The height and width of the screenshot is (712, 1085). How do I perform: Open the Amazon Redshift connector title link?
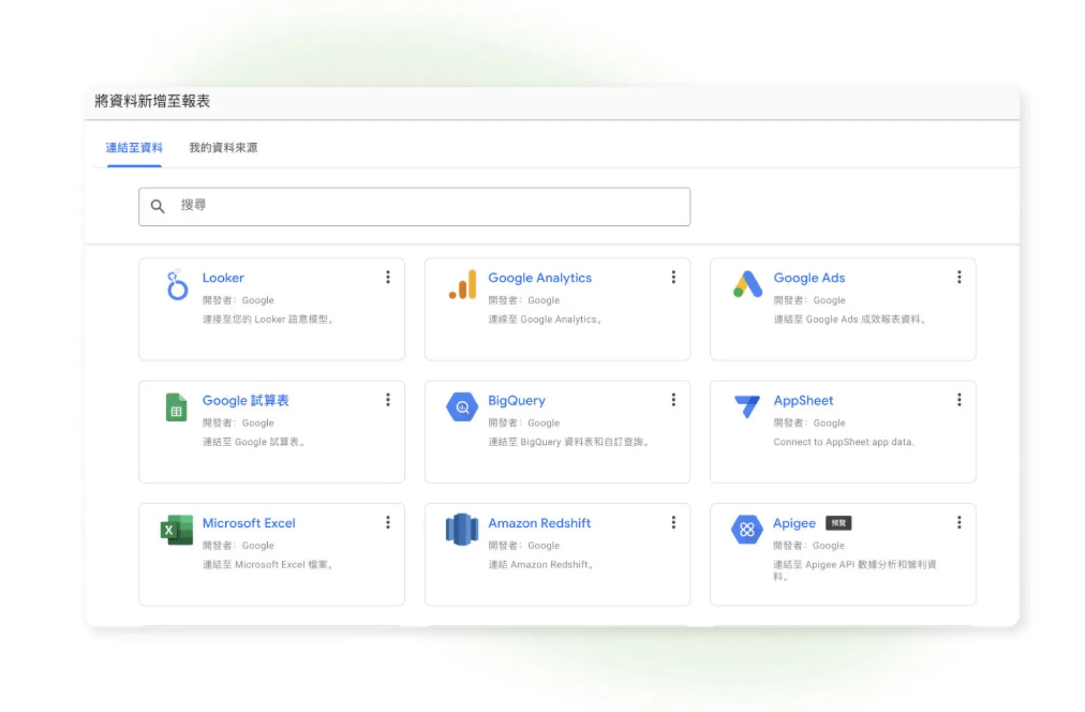click(x=539, y=523)
